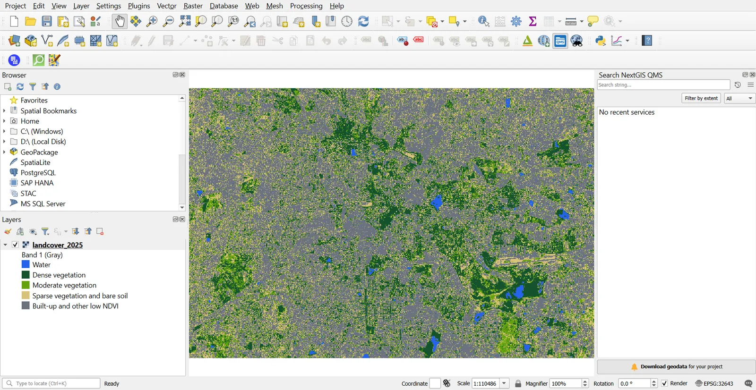This screenshot has width=756, height=390.
Task: Click the QMS search plugin icon
Action: point(560,41)
